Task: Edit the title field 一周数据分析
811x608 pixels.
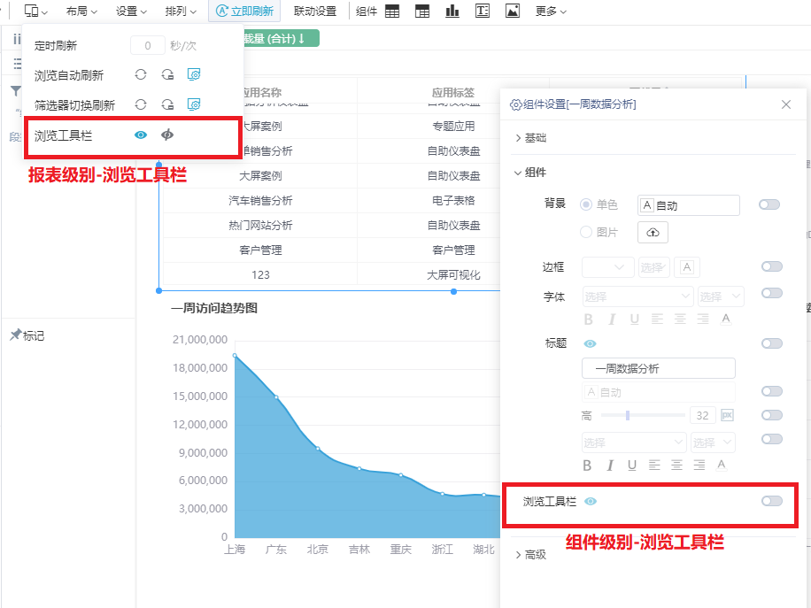Action: click(659, 369)
